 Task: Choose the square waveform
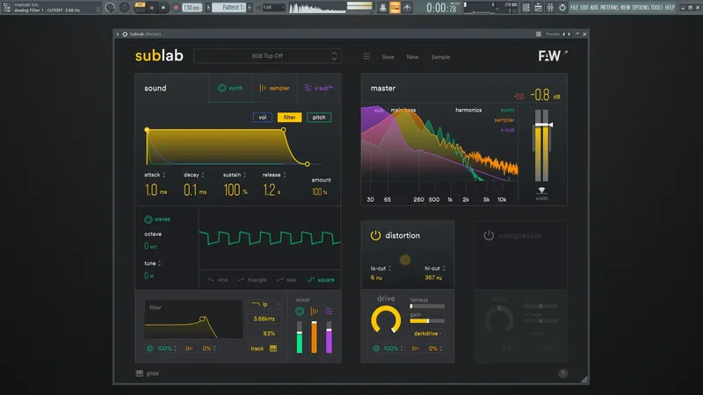tap(321, 279)
